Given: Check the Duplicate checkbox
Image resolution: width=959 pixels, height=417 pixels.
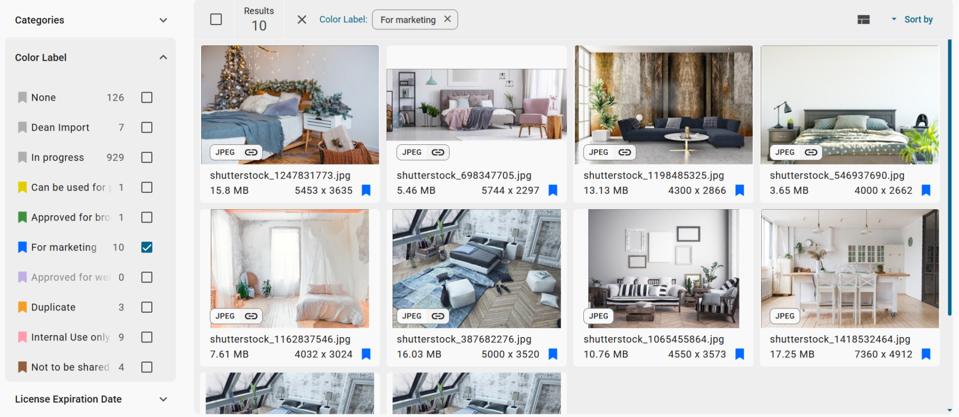Looking at the screenshot, I should point(147,307).
